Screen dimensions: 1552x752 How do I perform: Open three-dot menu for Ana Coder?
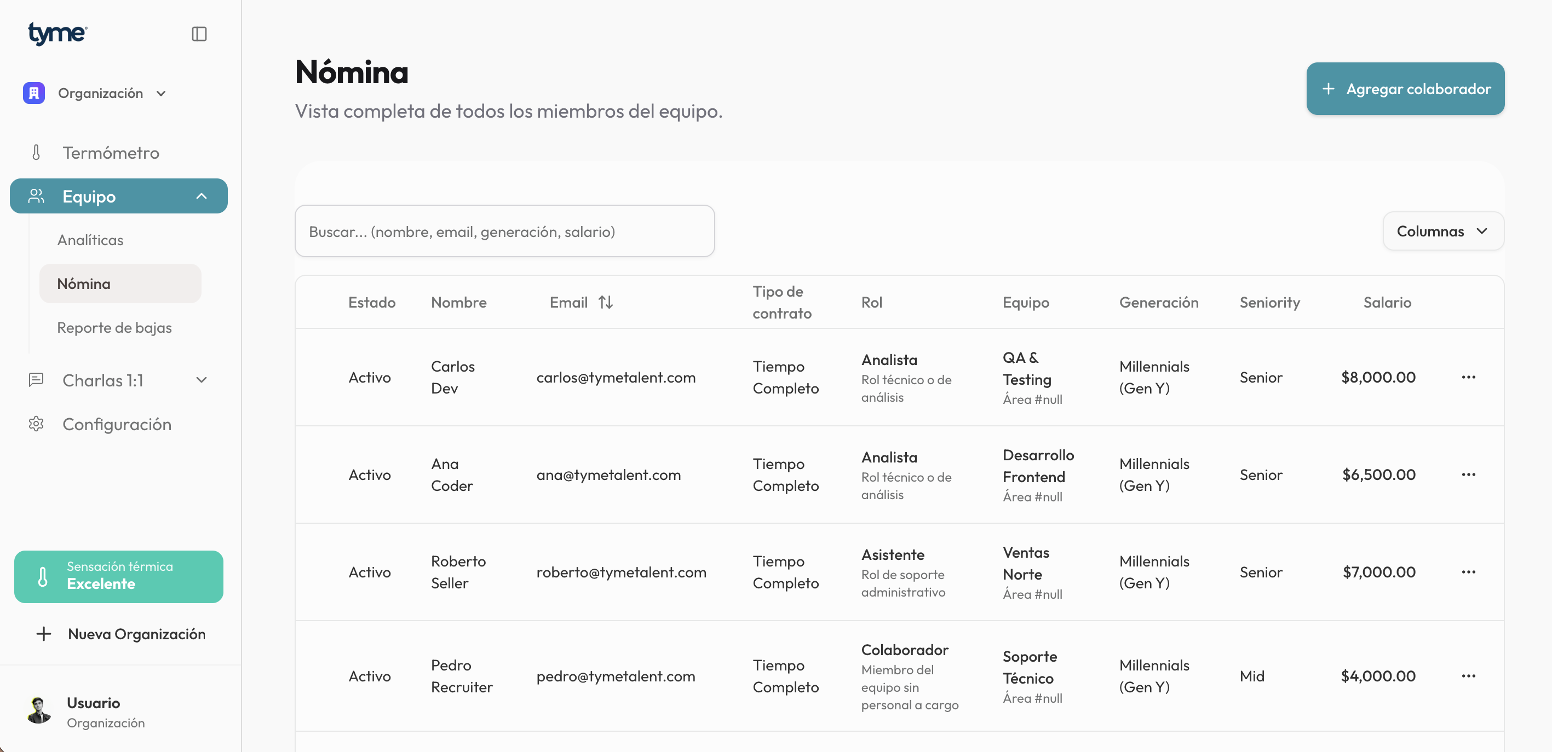coord(1468,475)
